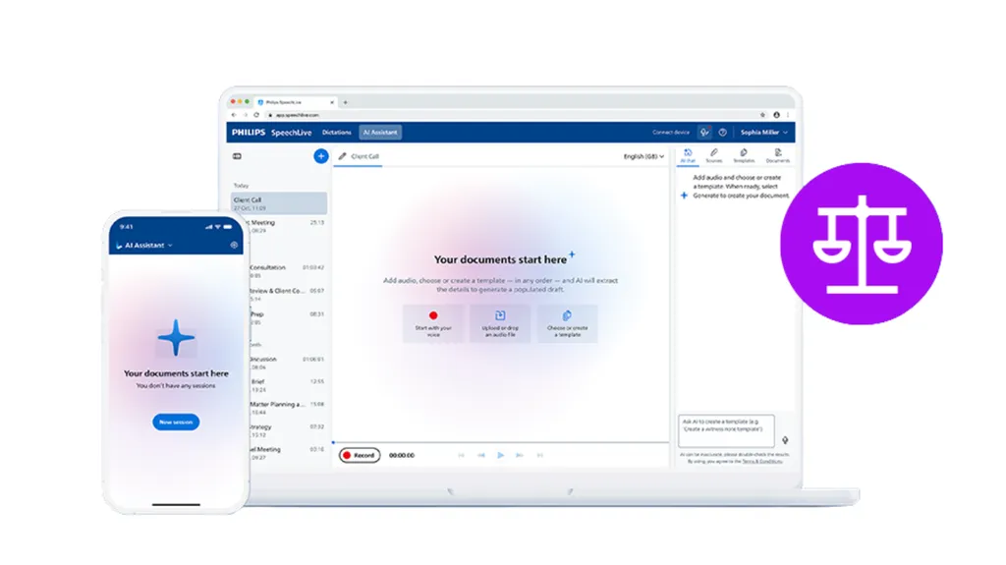Viewport: 1006px width, 565px height.
Task: Click the play button in playback bar
Action: (x=500, y=455)
